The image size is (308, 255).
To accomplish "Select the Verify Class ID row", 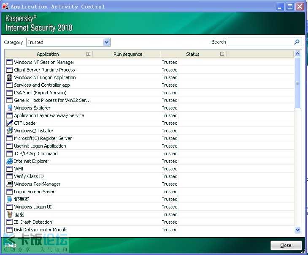I will click(x=149, y=176).
